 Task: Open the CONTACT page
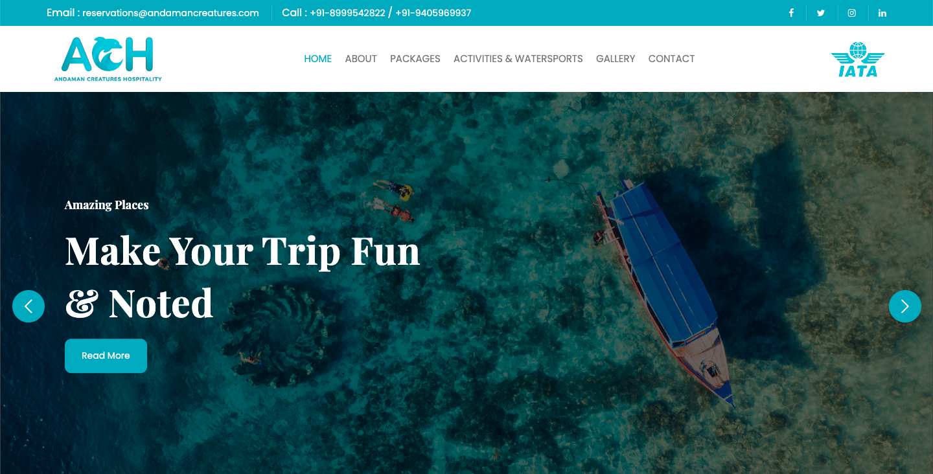coord(671,59)
